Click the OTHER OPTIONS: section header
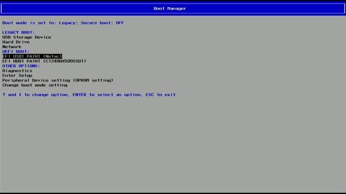346x194 pixels. tap(21, 66)
